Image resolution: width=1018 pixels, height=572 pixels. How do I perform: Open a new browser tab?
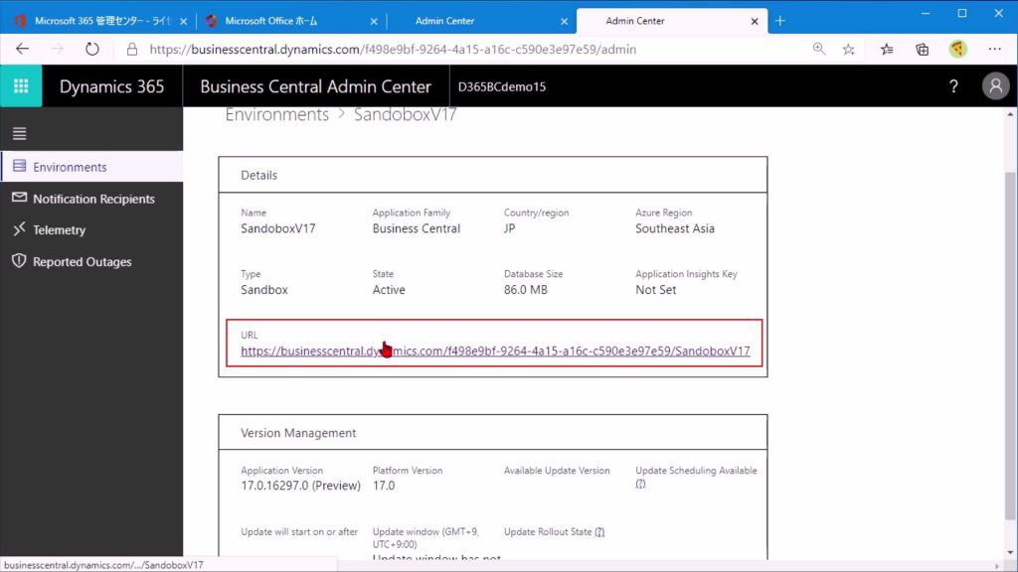point(779,21)
